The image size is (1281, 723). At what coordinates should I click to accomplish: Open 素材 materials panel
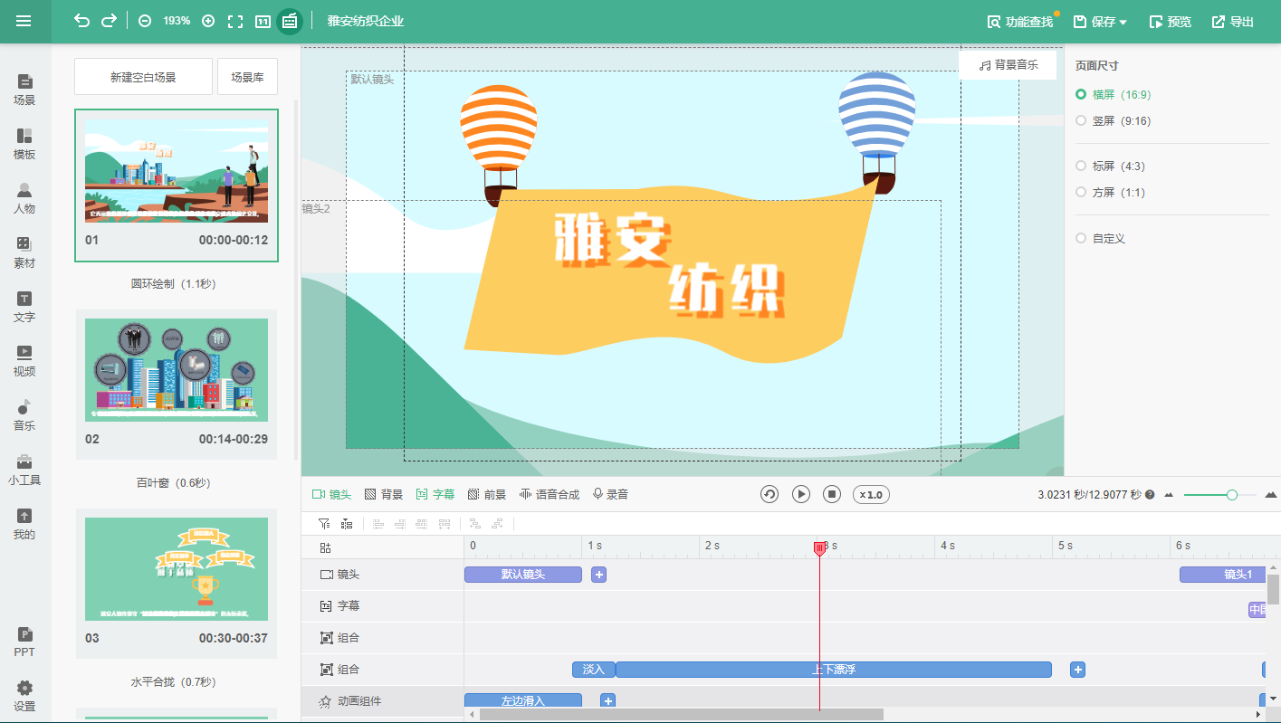click(24, 253)
